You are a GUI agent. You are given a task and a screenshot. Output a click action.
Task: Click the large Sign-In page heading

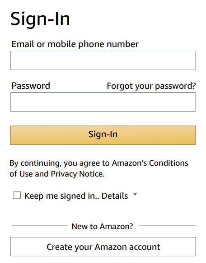[x=40, y=19]
